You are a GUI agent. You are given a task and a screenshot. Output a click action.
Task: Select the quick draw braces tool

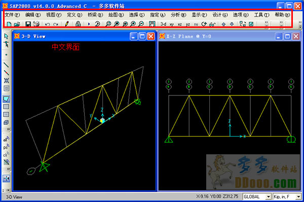click(x=6, y=80)
